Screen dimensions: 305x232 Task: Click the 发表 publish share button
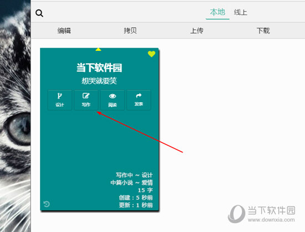[x=139, y=100]
